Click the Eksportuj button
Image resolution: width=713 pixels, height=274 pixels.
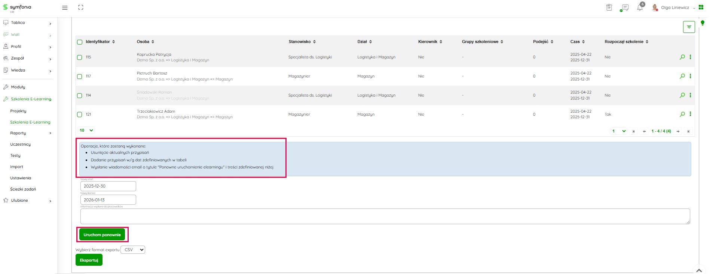[x=89, y=260]
